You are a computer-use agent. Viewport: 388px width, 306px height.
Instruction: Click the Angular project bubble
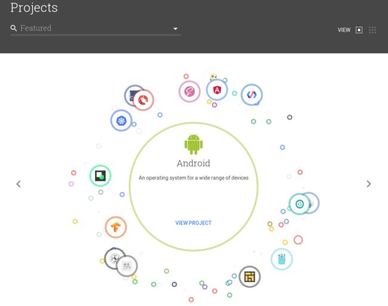point(217,90)
